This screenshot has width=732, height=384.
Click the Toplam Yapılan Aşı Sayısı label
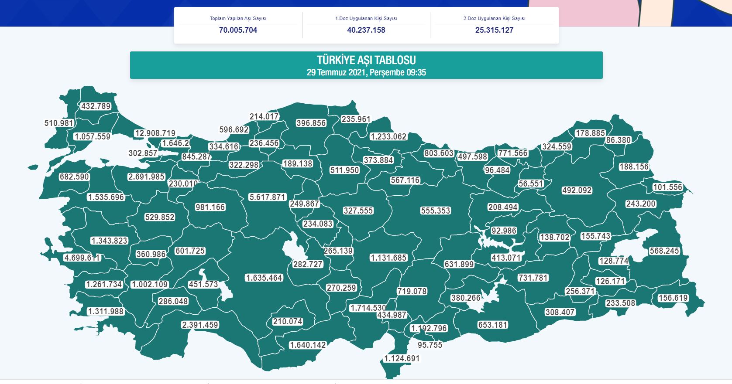click(238, 18)
